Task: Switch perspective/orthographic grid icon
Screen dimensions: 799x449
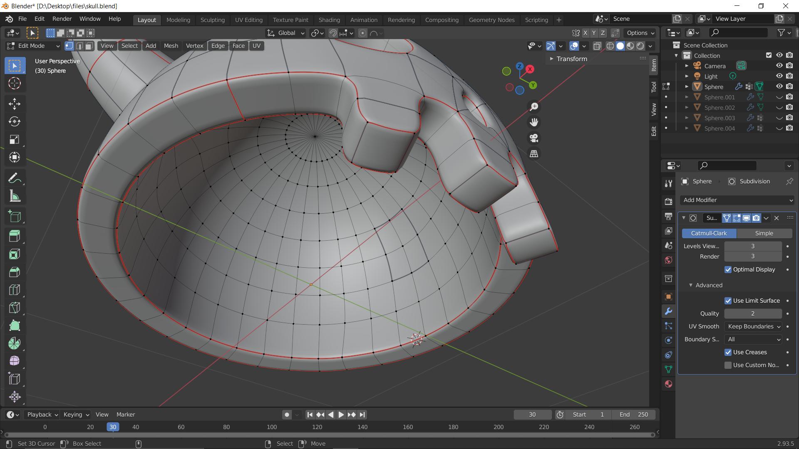Action: pos(534,154)
